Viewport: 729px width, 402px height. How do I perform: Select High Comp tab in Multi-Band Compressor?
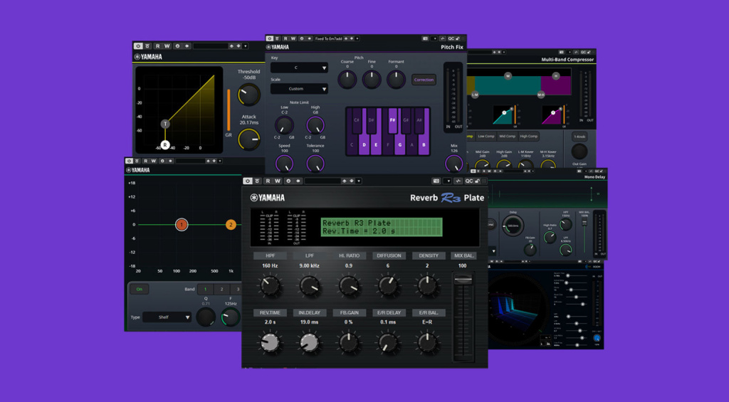tap(529, 136)
